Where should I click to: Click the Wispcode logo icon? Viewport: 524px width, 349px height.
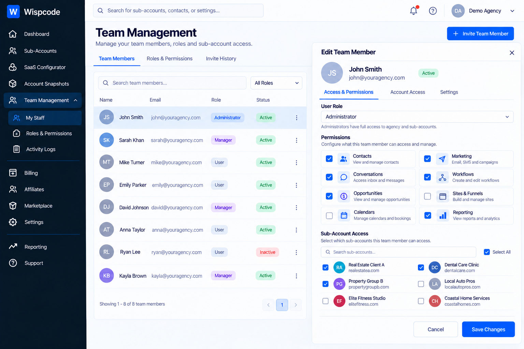(x=13, y=12)
